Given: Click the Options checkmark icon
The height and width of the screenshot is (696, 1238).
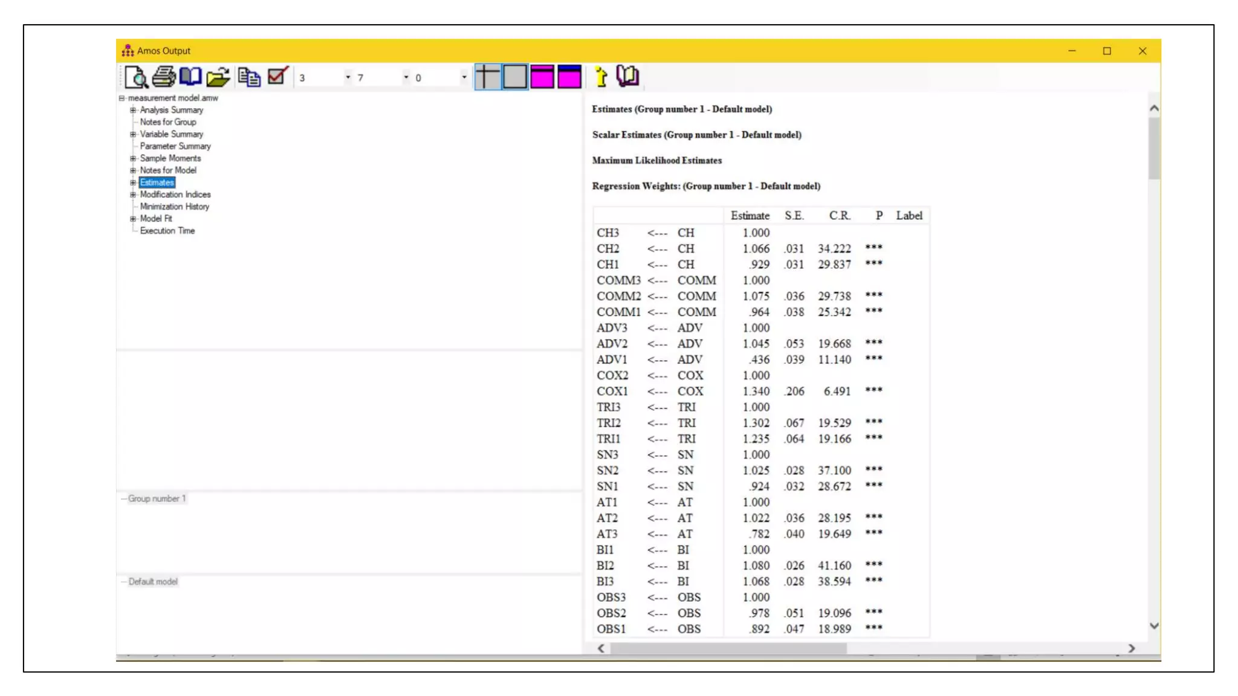Looking at the screenshot, I should point(277,77).
